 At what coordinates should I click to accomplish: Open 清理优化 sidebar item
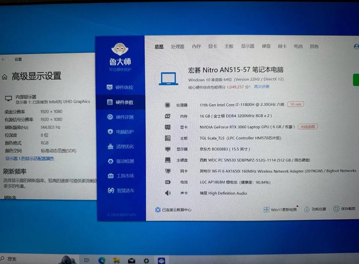[x=121, y=146]
